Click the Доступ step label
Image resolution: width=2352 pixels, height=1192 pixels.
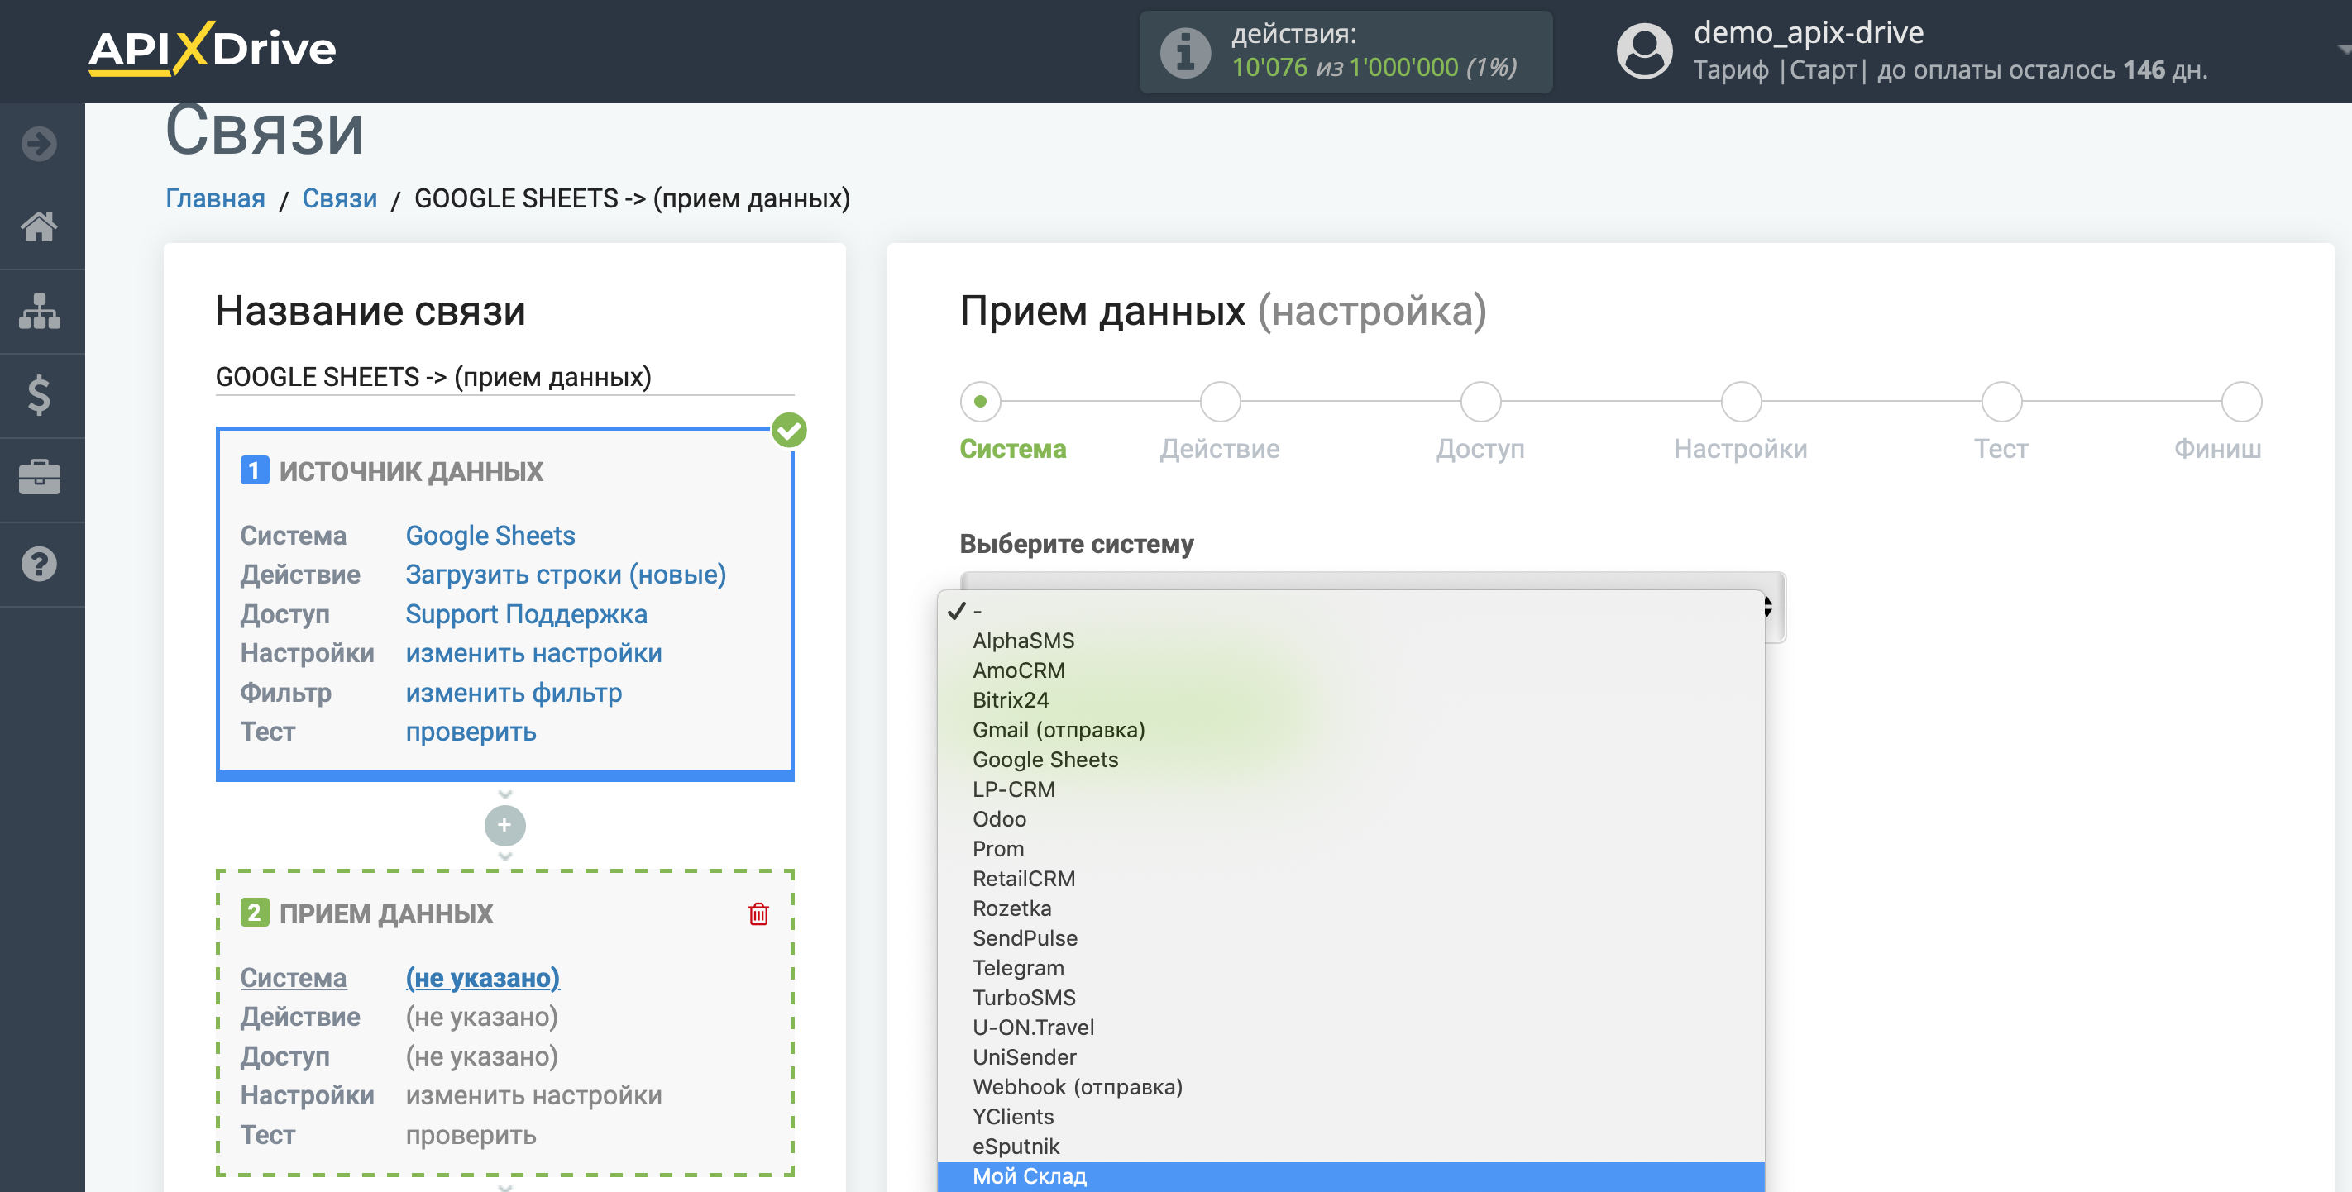[x=1480, y=448]
